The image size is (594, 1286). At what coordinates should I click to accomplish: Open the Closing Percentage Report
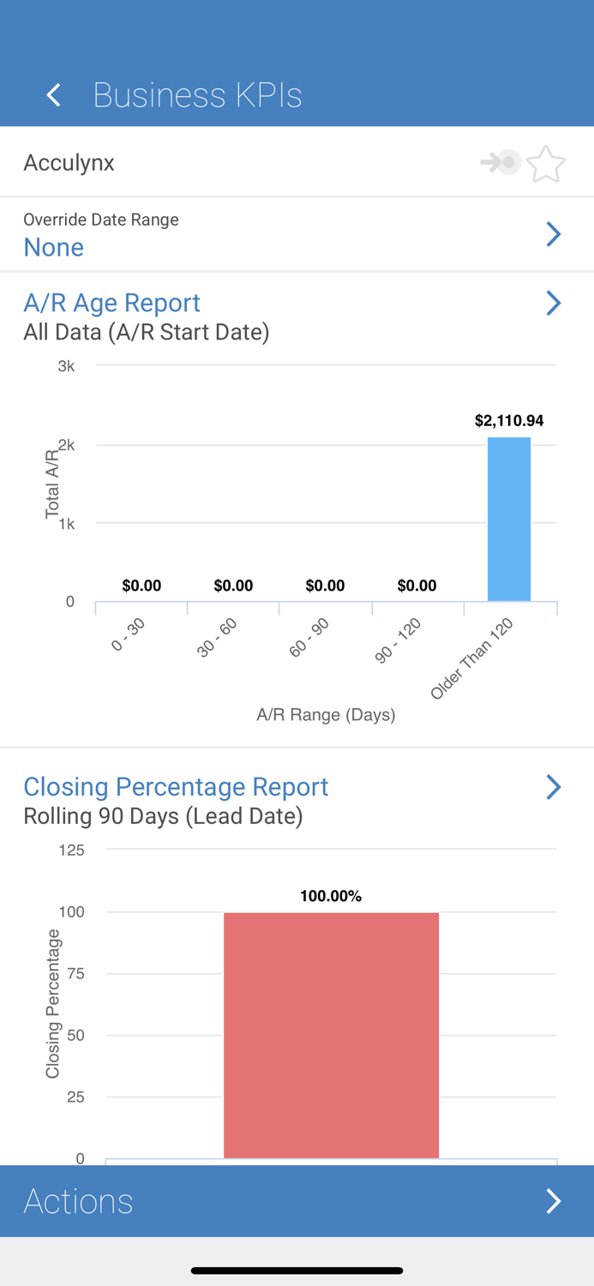pyautogui.click(x=176, y=786)
